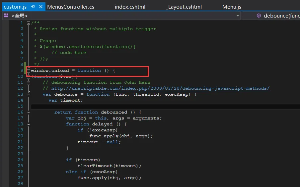Viewport: 300px width, 187px height.
Task: Click the debounce member cube icon
Action: click(259, 16)
